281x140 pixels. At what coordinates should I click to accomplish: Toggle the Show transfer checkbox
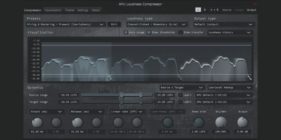pyautogui.click(x=181, y=32)
